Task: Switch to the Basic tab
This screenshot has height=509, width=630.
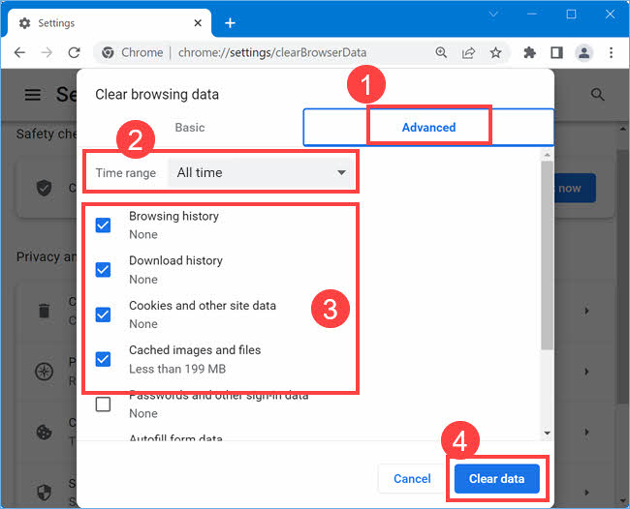Action: tap(190, 127)
